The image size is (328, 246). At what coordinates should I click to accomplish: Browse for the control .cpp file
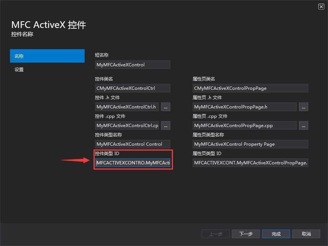coord(165,125)
